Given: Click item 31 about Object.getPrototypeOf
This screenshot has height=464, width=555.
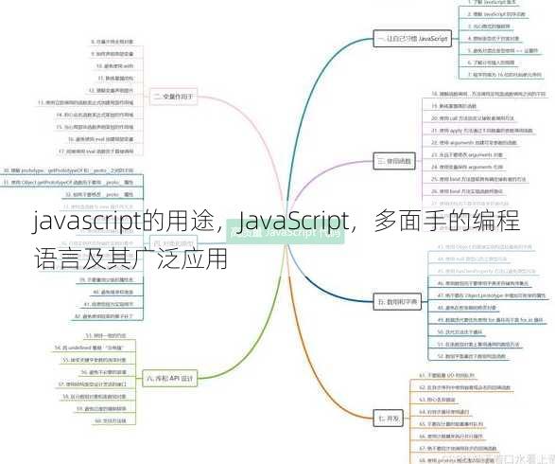Looking at the screenshot, I should [69, 183].
